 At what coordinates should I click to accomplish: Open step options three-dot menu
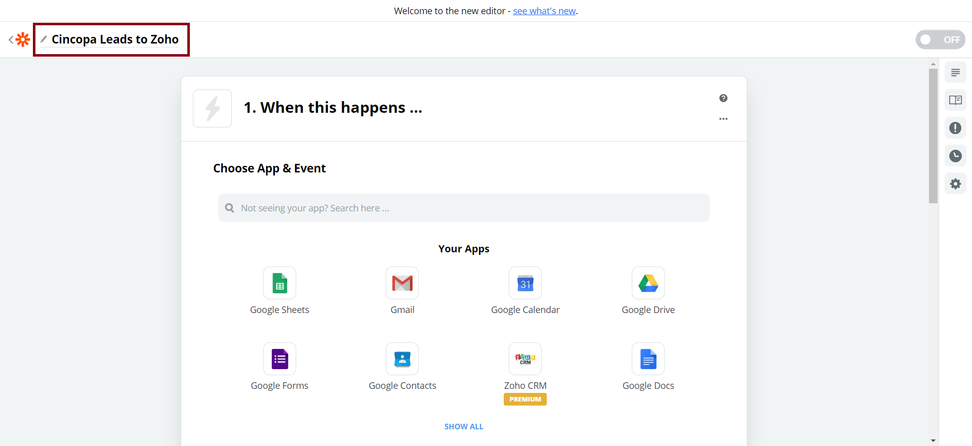[723, 119]
